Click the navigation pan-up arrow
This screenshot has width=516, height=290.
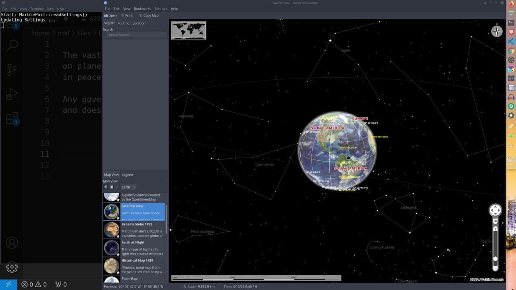[495, 206]
